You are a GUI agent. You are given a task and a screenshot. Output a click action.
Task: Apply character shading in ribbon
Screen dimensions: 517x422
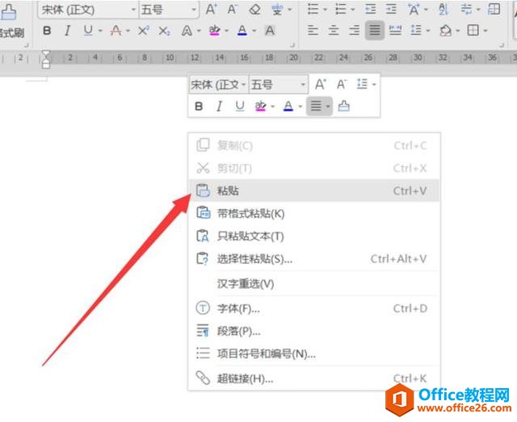pyautogui.click(x=270, y=31)
